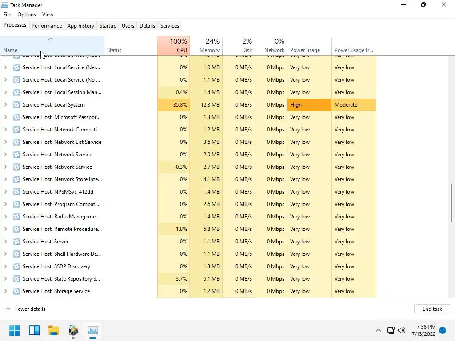Expand Service Host: SSDP Discovery row
This screenshot has width=455, height=341.
(5, 266)
